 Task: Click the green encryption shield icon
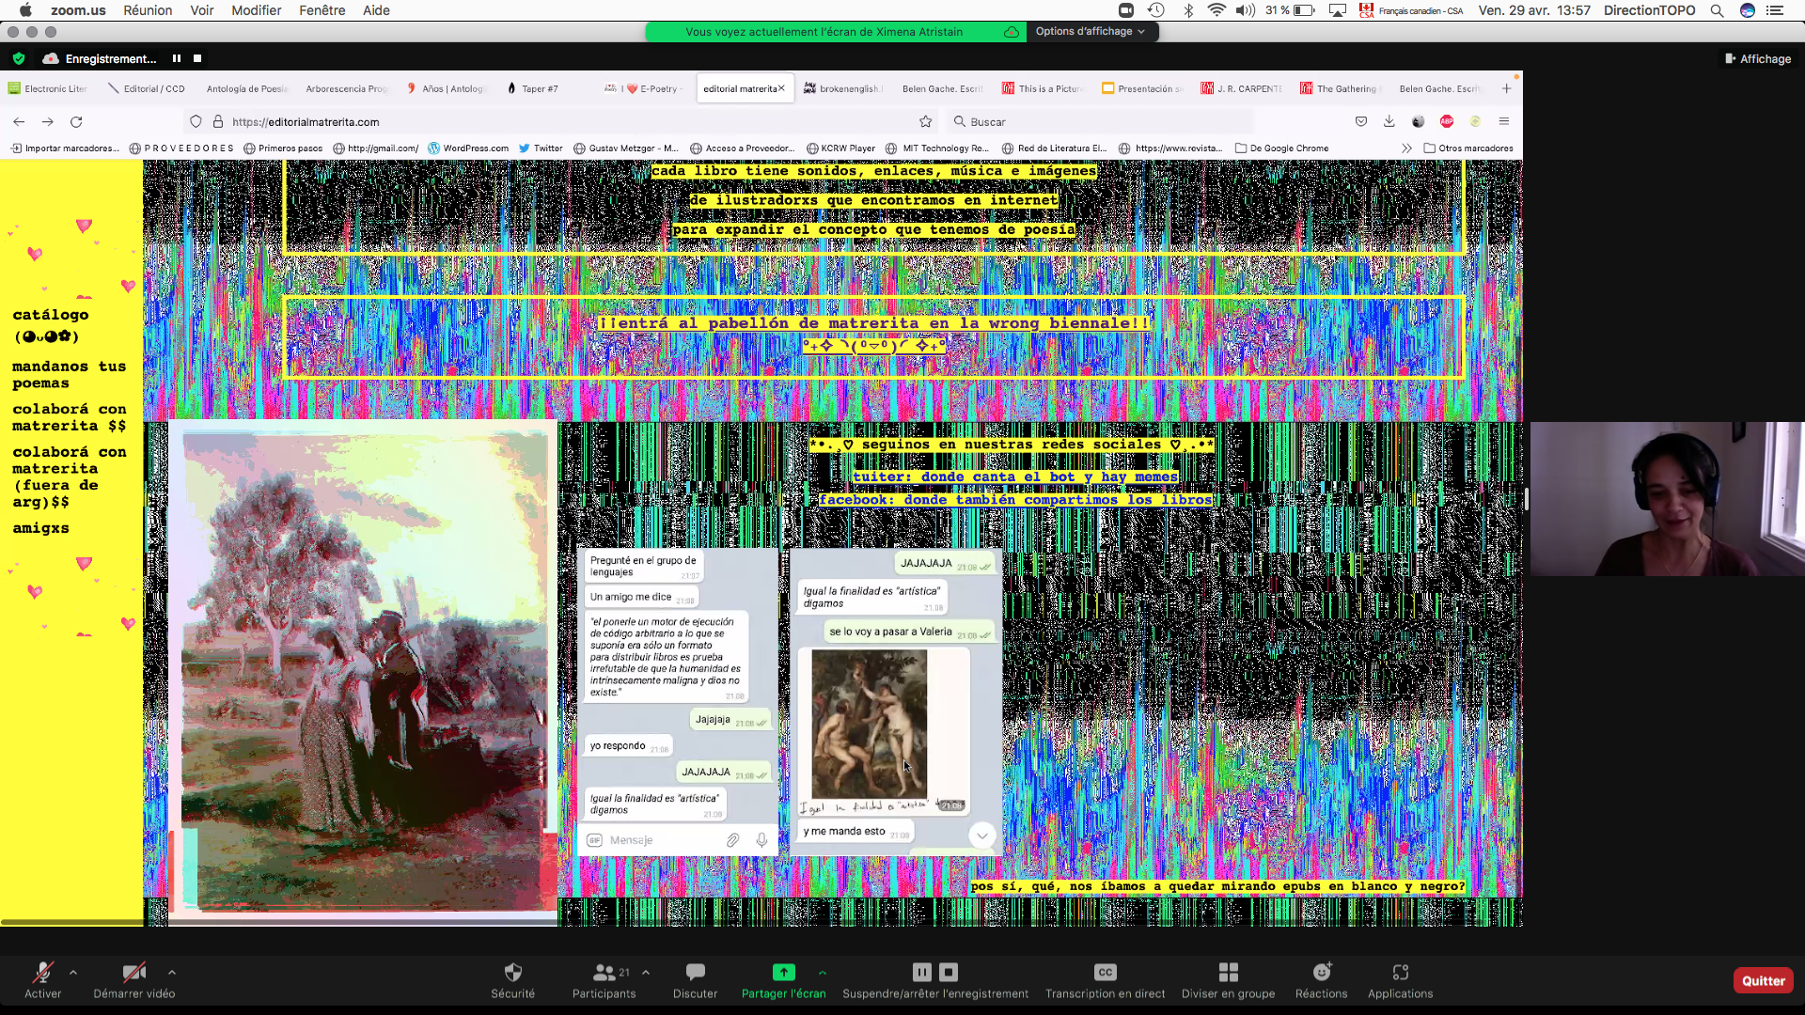pos(19,58)
